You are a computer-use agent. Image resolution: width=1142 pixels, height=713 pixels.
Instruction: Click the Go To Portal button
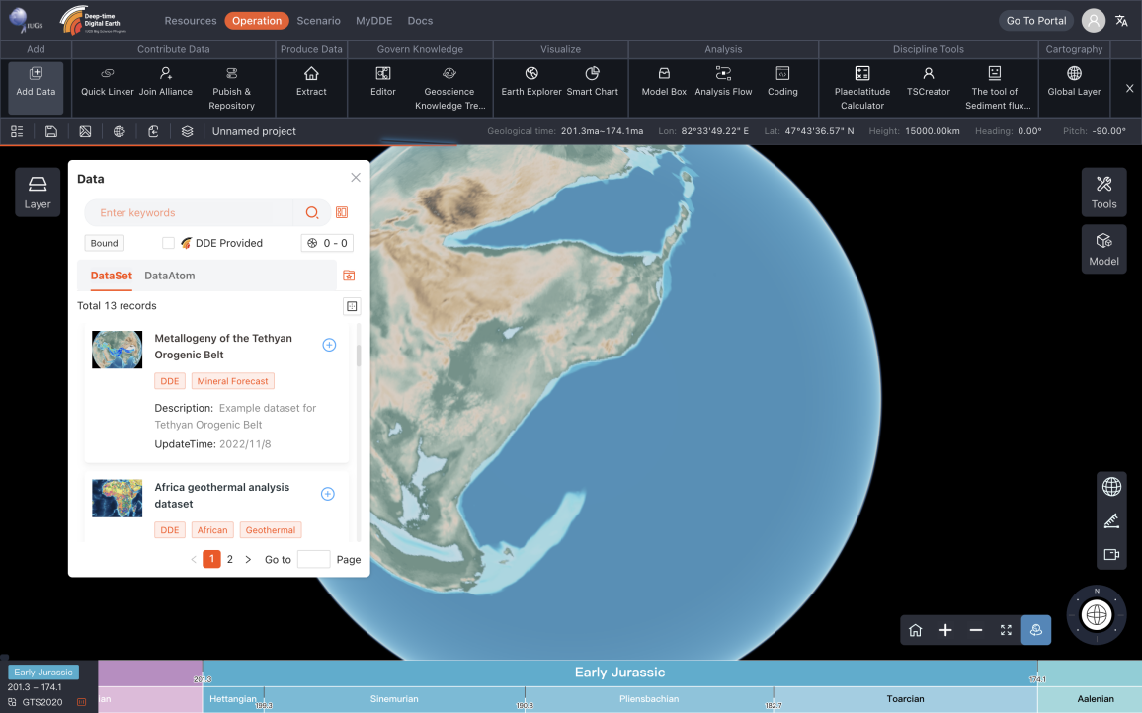tap(1035, 21)
